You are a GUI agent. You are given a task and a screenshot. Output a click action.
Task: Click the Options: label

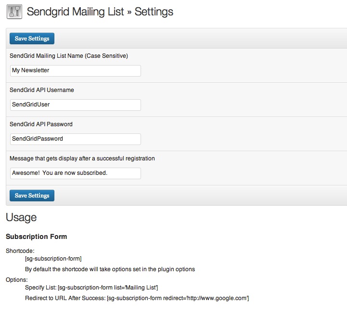[x=17, y=280]
